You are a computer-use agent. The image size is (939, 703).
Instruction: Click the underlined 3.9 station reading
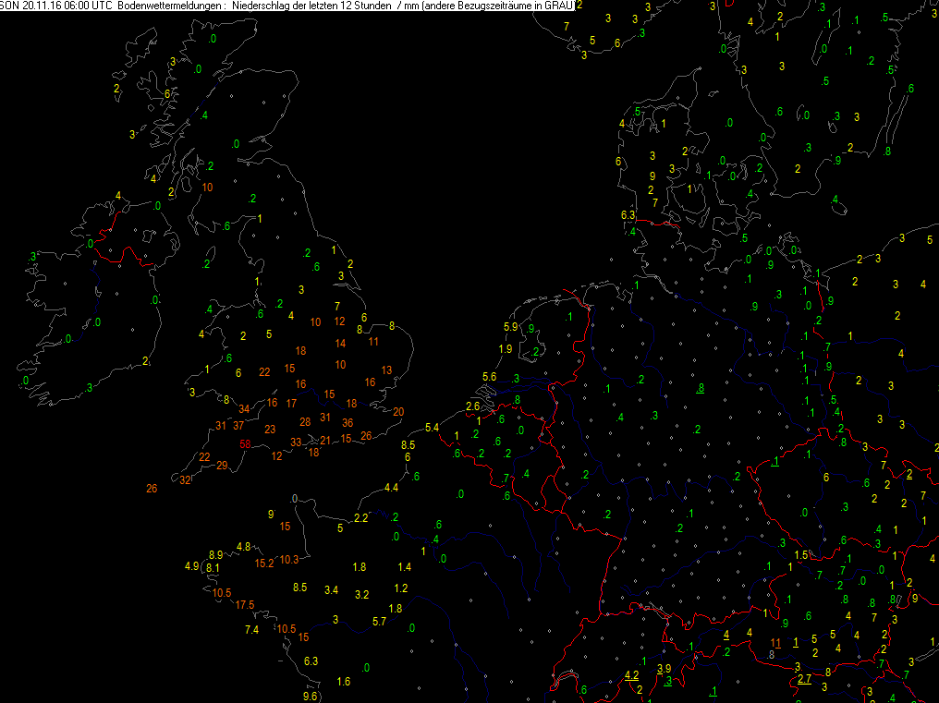coord(664,668)
